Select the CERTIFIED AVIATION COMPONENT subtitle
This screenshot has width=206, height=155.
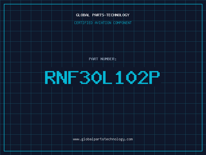tap(103, 23)
